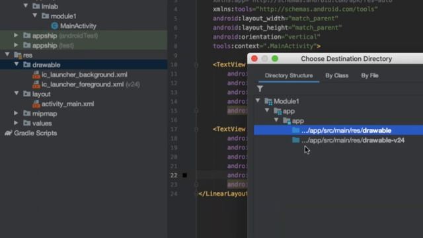Zoom the dialog with the green button
Image resolution: width=423 pixels, height=238 pixels.
(x=275, y=59)
